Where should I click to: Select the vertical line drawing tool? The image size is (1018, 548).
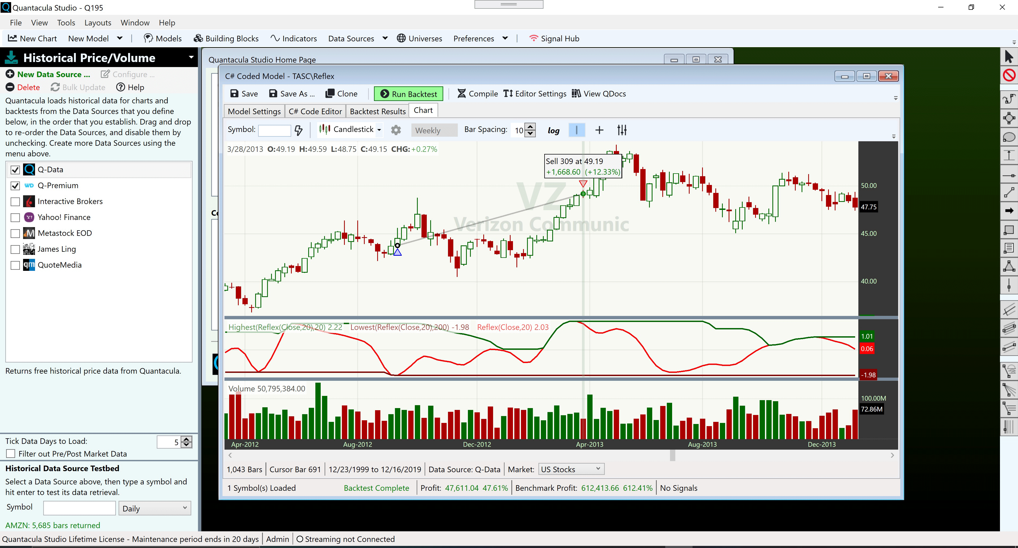pyautogui.click(x=1009, y=285)
